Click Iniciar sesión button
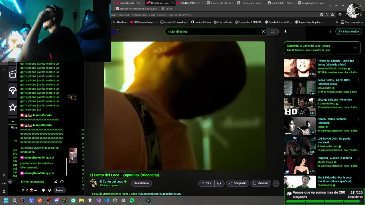The image size is (365, 205). pos(348,32)
